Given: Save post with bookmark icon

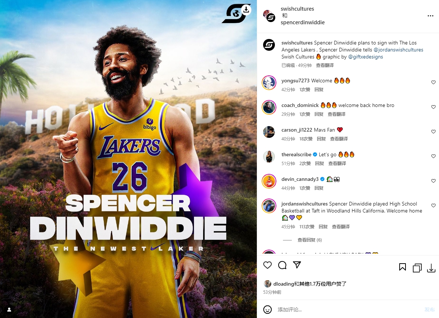Looking at the screenshot, I should click(402, 267).
